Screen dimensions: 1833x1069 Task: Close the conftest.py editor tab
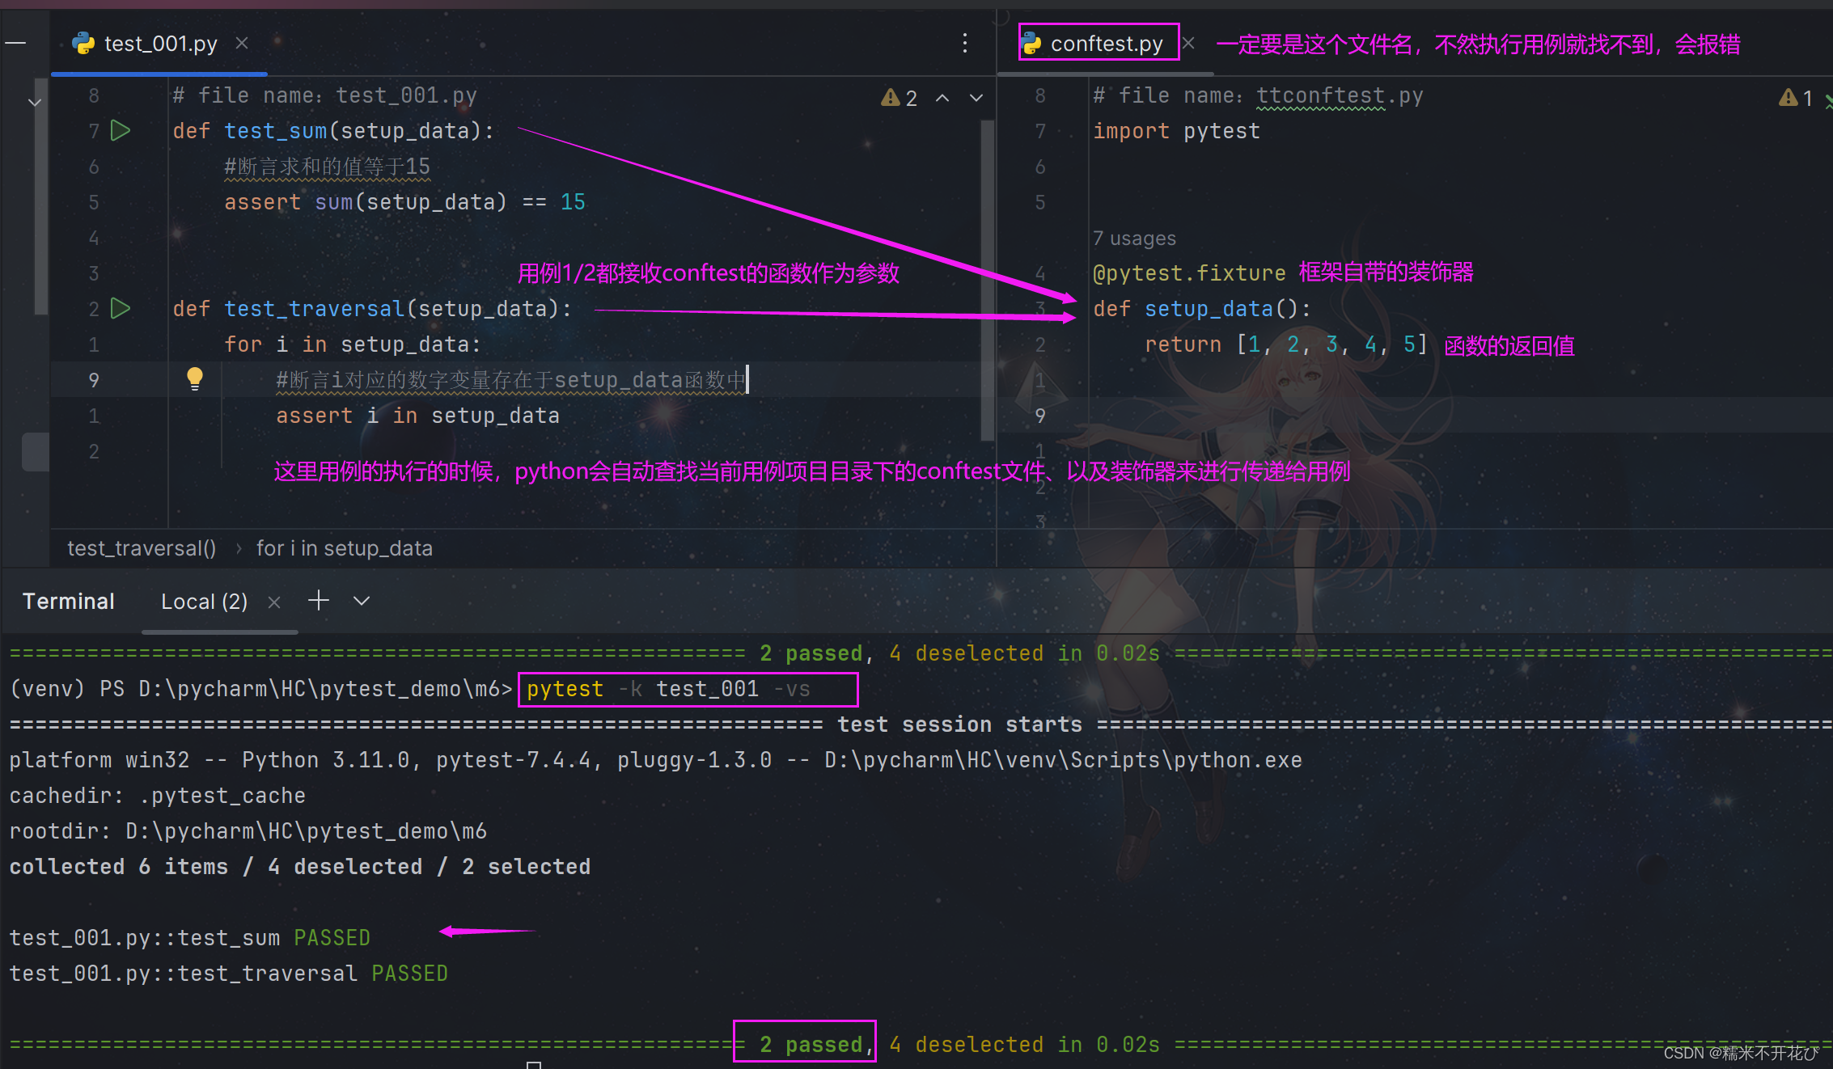pos(1188,44)
